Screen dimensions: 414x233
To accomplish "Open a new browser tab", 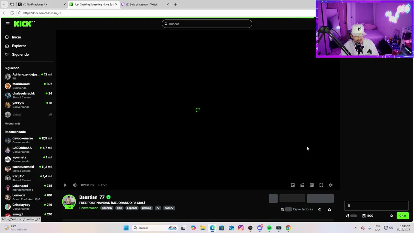I will pyautogui.click(x=175, y=5).
